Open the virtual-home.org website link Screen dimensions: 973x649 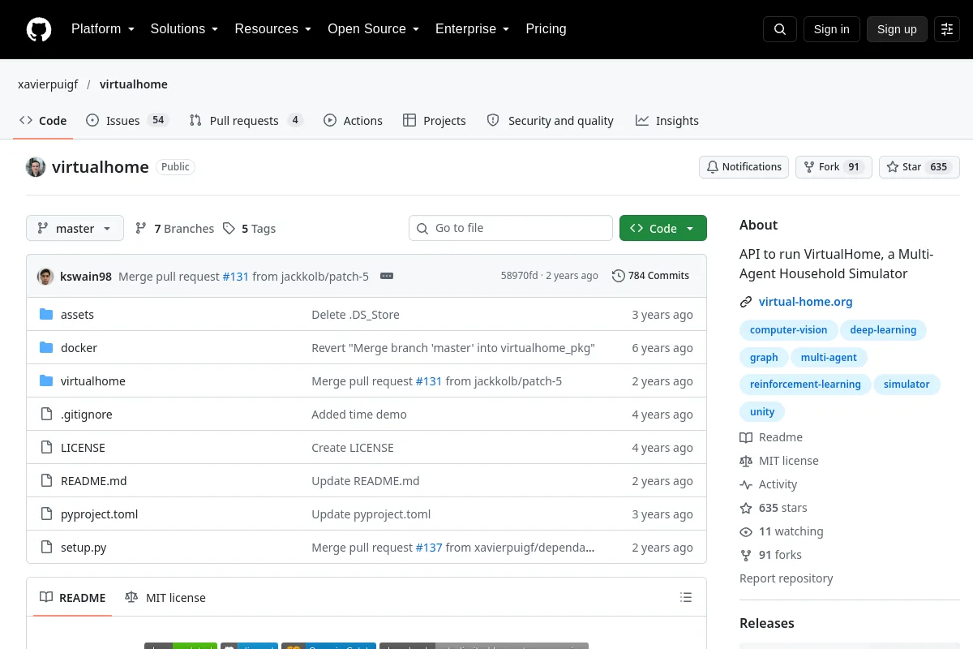pos(805,302)
